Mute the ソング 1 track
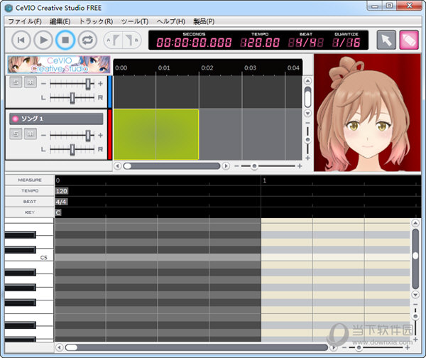426x358 pixels. [29, 134]
